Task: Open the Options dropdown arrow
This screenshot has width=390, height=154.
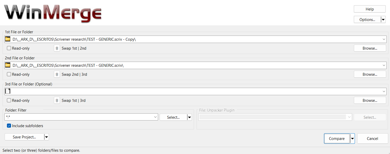Action: (x=383, y=20)
